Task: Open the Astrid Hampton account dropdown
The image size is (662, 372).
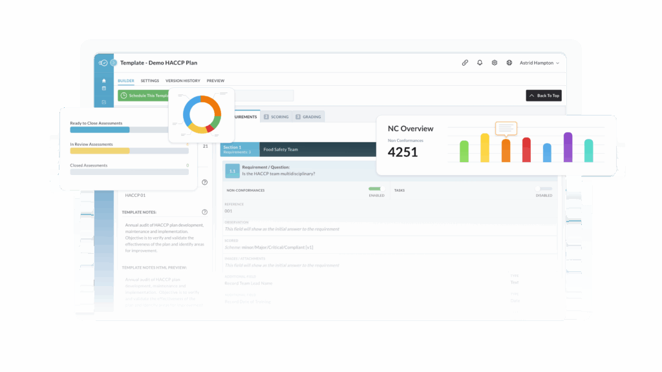Action: 537,63
